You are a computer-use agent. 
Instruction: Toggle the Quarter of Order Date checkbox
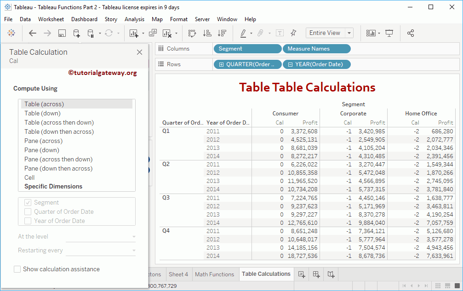pyautogui.click(x=28, y=212)
